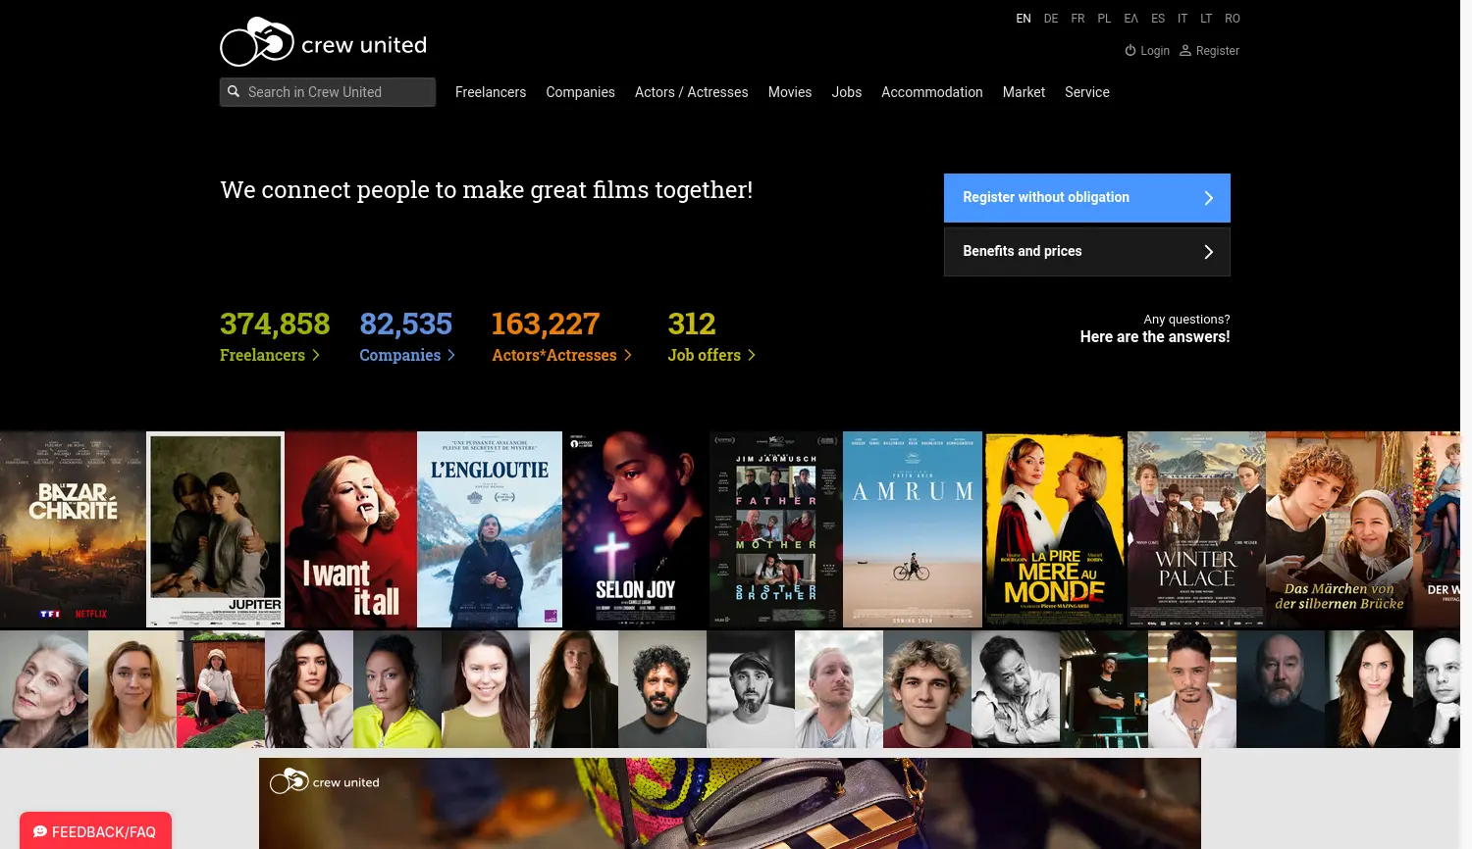Image resolution: width=1472 pixels, height=849 pixels.
Task: Switch site language to DE
Action: tap(1051, 19)
